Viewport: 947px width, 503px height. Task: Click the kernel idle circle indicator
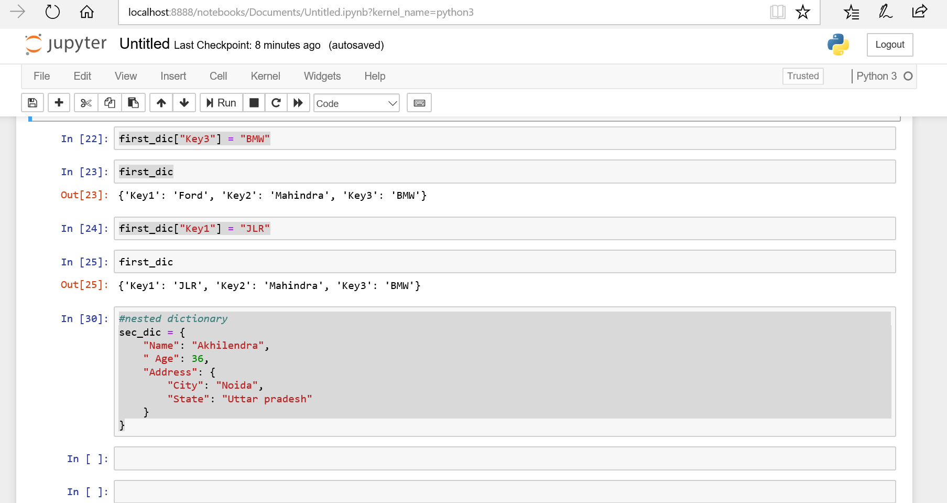(908, 76)
